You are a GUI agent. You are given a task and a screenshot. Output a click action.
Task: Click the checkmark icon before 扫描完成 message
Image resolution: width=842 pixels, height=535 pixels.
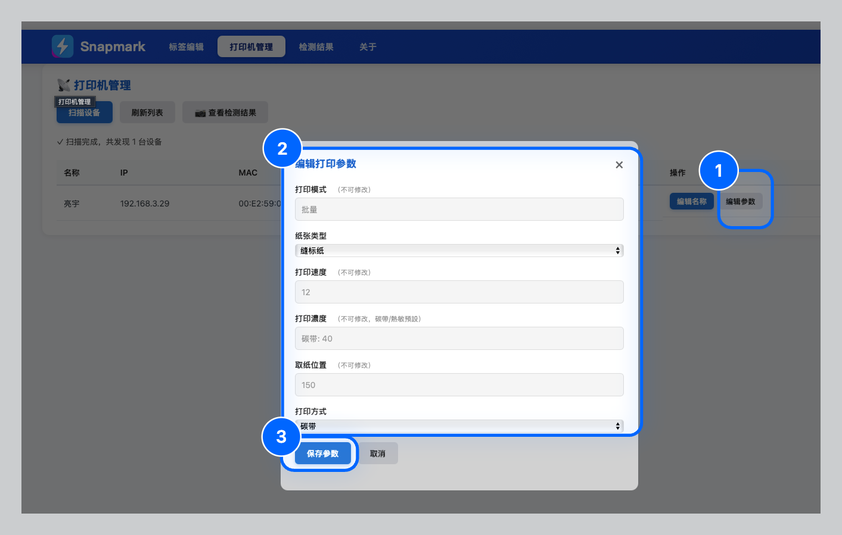pos(60,142)
